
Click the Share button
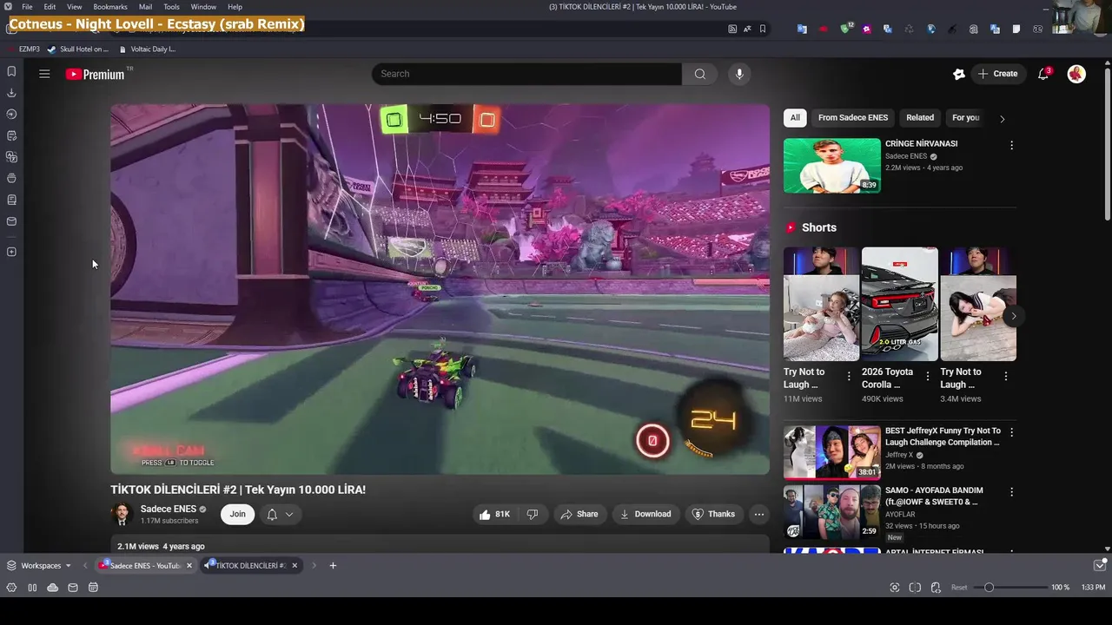(x=579, y=514)
